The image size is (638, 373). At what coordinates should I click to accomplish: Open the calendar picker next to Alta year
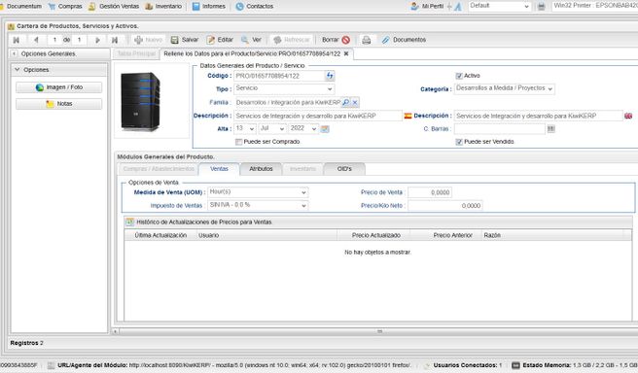325,129
